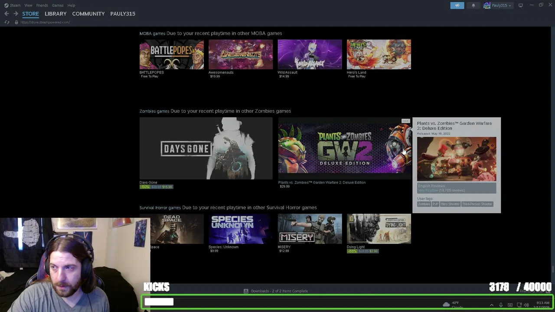The height and width of the screenshot is (312, 555).
Task: Open the Zombies games category link
Action: tap(154, 111)
